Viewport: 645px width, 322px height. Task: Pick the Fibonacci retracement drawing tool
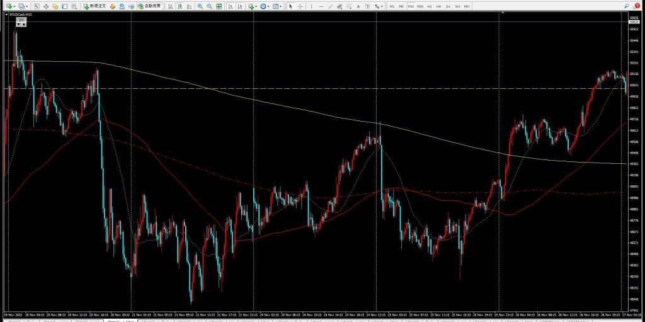point(350,6)
